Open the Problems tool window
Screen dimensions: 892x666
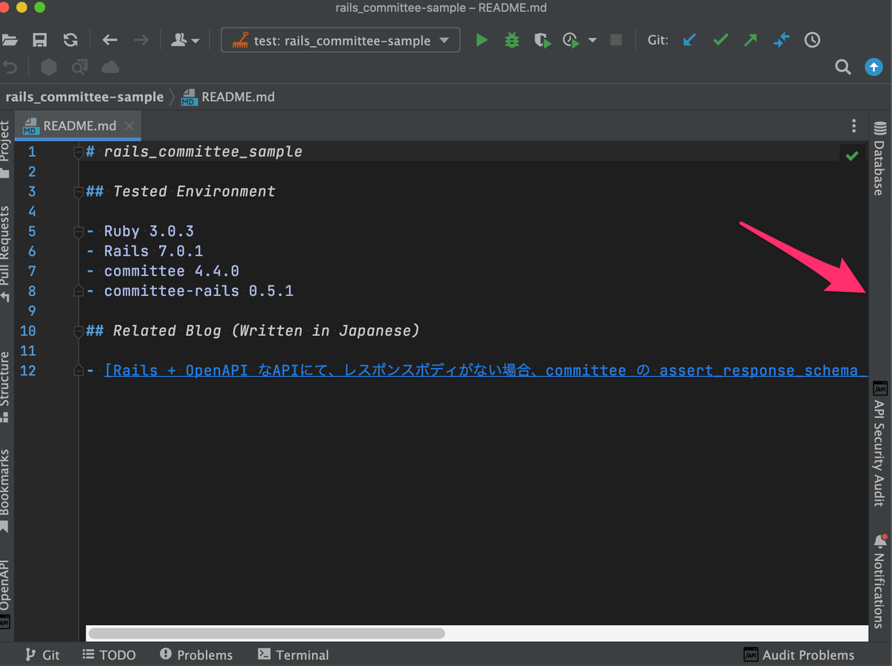[196, 655]
